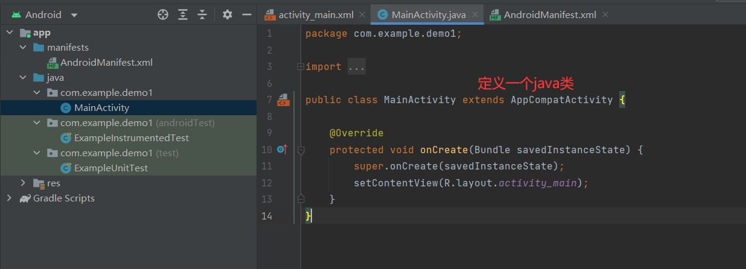Click the override method gutter icon on line 10
This screenshot has width=746, height=269.
[282, 149]
